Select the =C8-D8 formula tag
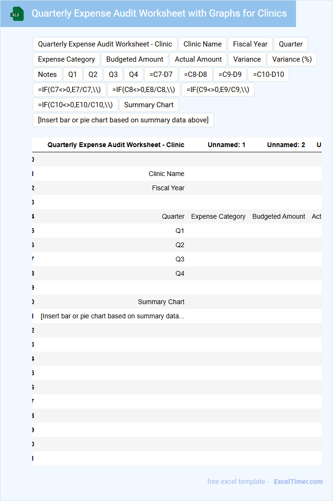The height and width of the screenshot is (501, 333). point(195,74)
